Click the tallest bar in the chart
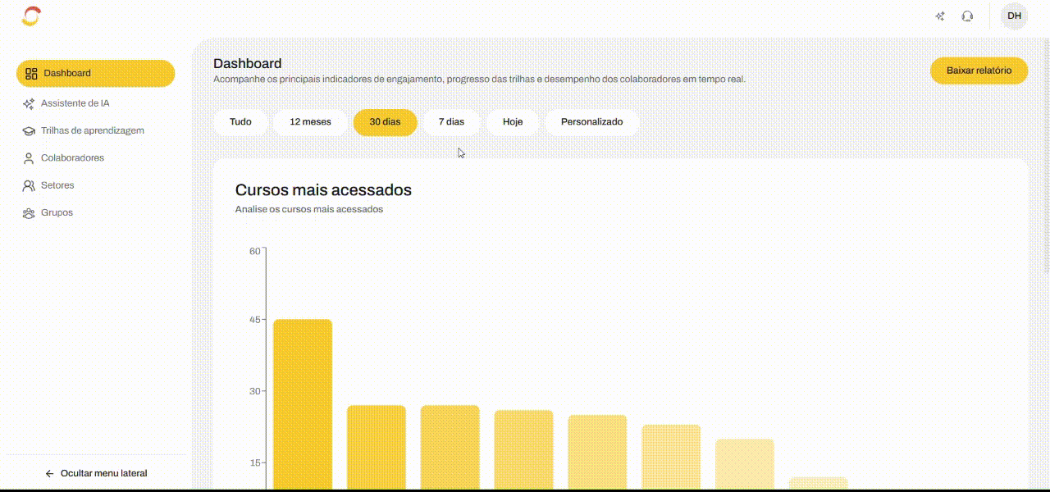Screen dimensions: 1050x492 pyautogui.click(x=302, y=402)
